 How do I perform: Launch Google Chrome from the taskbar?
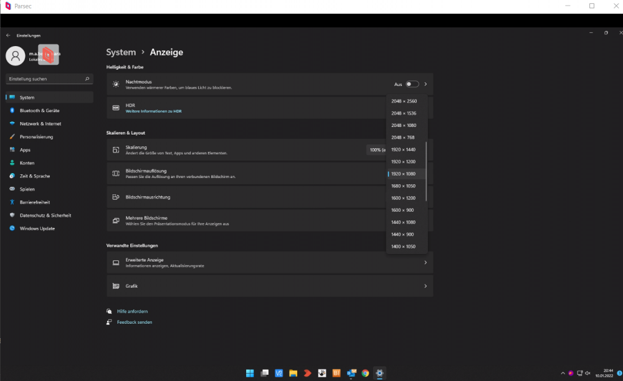pyautogui.click(x=365, y=373)
